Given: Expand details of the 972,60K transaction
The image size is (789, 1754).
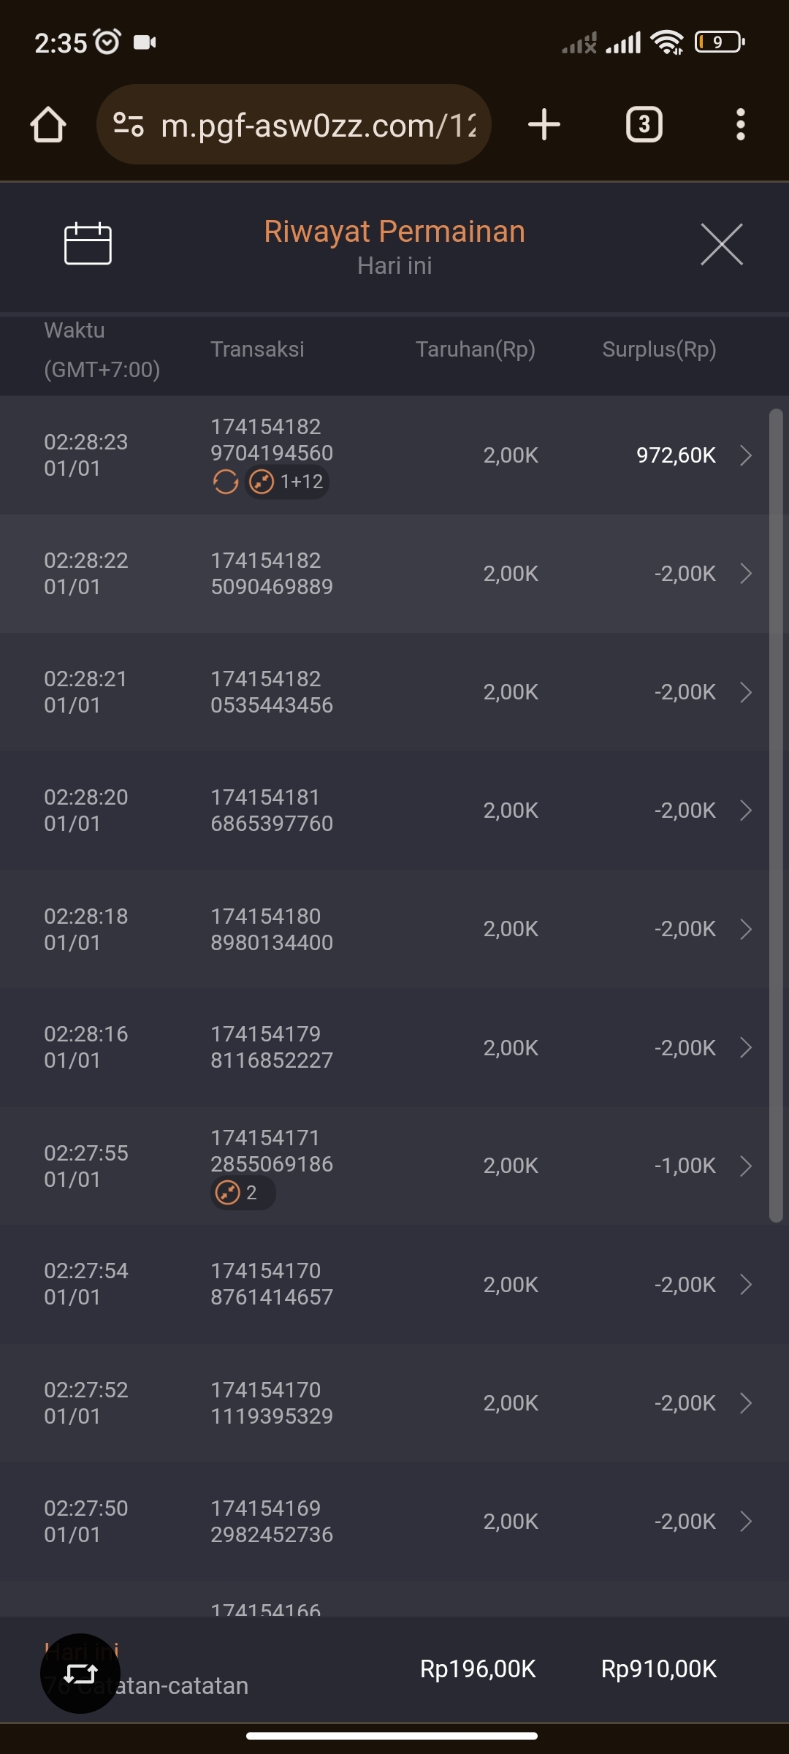Looking at the screenshot, I should [x=746, y=455].
